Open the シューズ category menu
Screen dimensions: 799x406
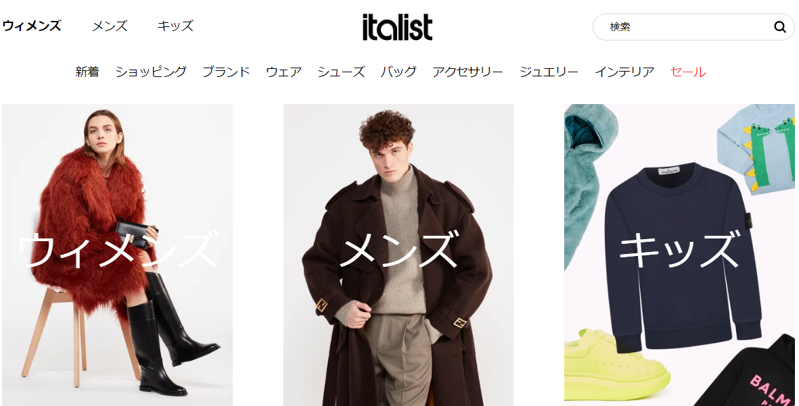pyautogui.click(x=341, y=72)
